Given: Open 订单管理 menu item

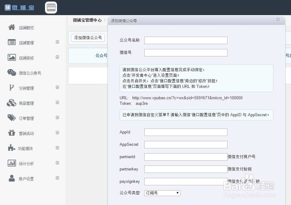Looking at the screenshot, I should tap(26, 118).
